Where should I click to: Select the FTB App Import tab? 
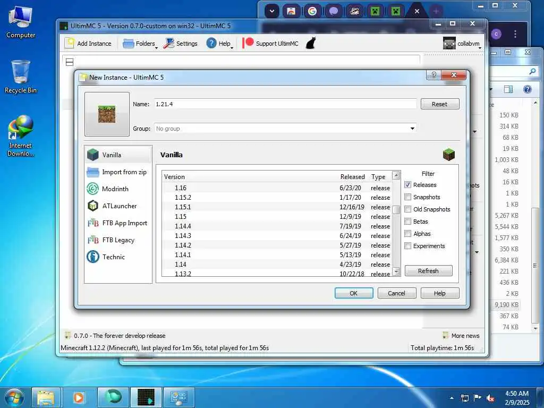pyautogui.click(x=118, y=223)
